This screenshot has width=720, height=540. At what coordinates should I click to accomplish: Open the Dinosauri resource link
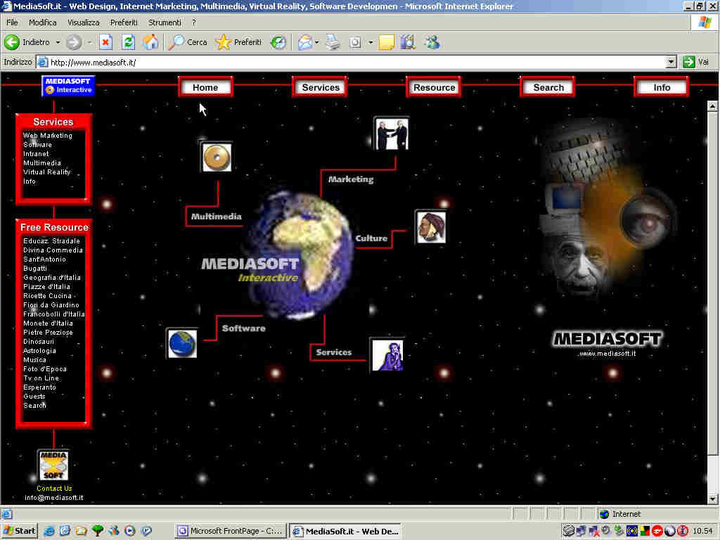click(39, 342)
